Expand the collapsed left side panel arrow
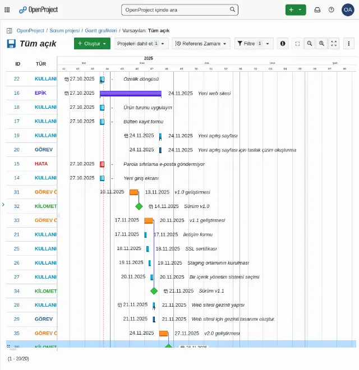359x370 pixels. (x=3, y=205)
